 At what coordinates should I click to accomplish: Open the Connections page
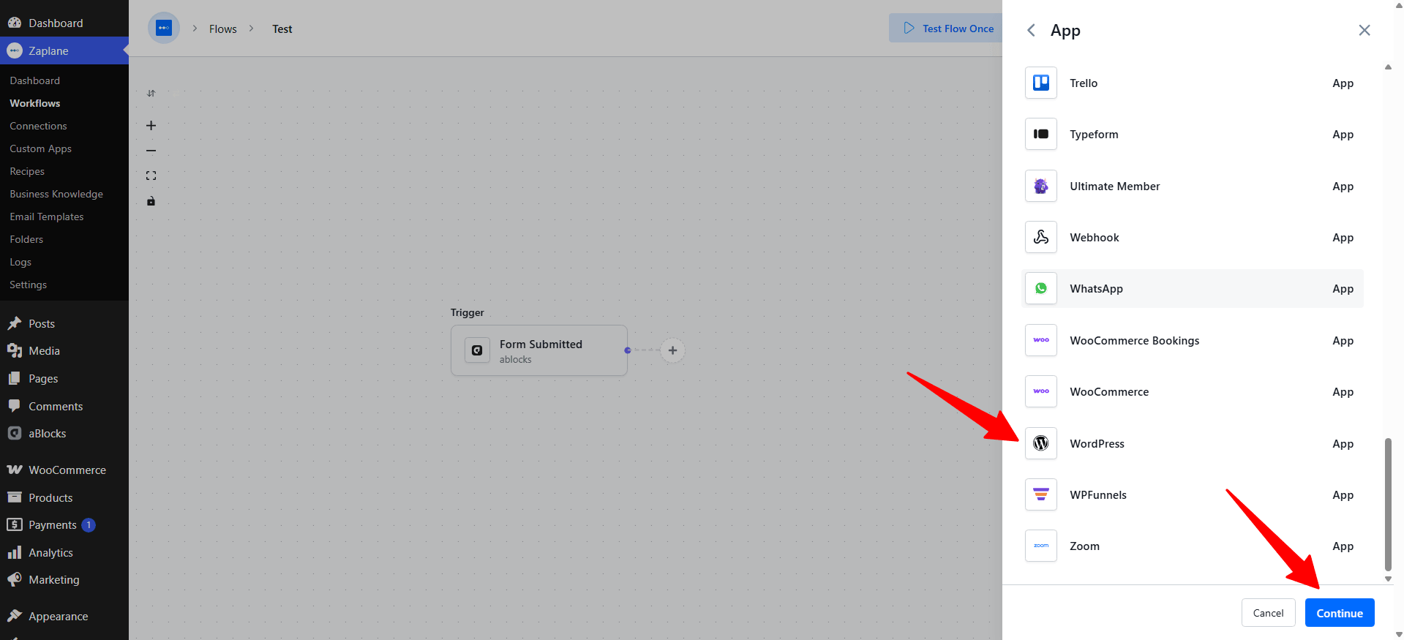click(x=38, y=126)
